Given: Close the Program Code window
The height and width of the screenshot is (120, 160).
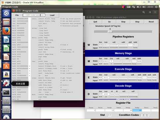Looking at the screenshot, I should click(14, 11).
